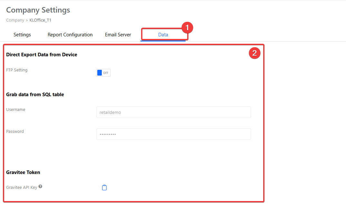Copy the Gravitee API key with clipboard icon
346x211 pixels.
pyautogui.click(x=104, y=188)
